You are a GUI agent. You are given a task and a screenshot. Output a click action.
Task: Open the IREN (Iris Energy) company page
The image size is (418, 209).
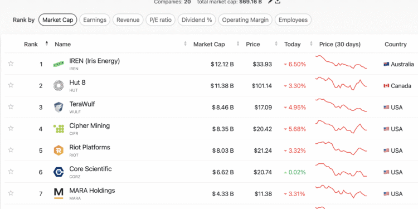coord(94,61)
